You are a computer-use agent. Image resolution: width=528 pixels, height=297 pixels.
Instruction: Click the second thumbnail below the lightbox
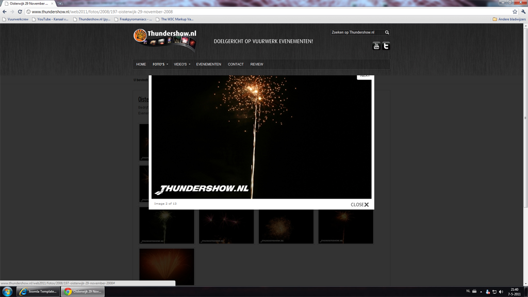226,226
